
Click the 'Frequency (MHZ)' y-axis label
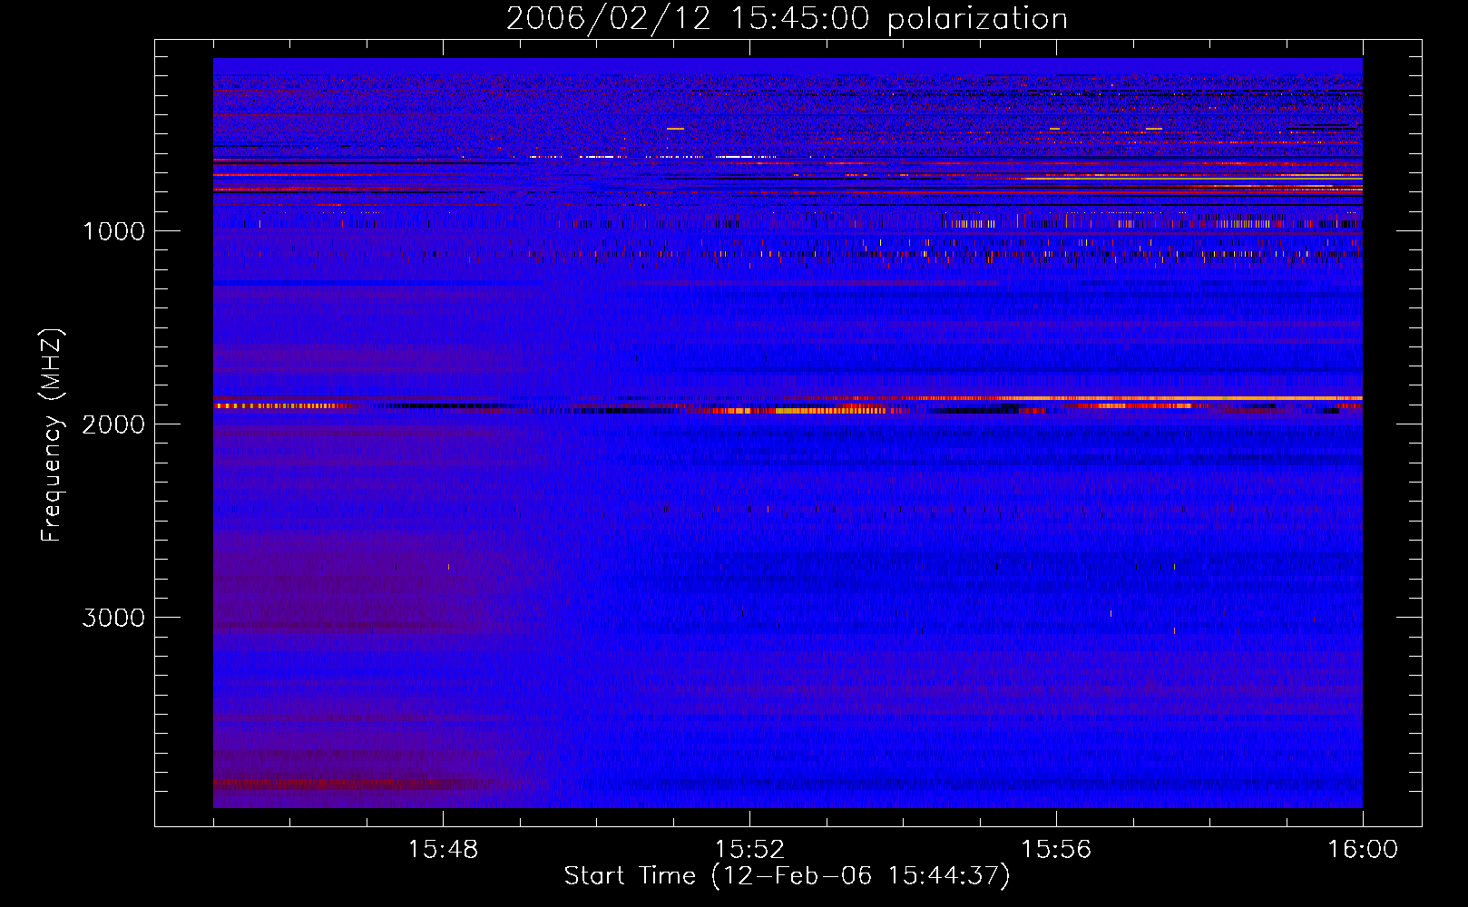52,435
